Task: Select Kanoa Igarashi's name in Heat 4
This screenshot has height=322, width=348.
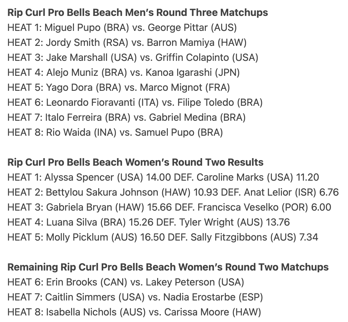Action: pyautogui.click(x=177, y=72)
